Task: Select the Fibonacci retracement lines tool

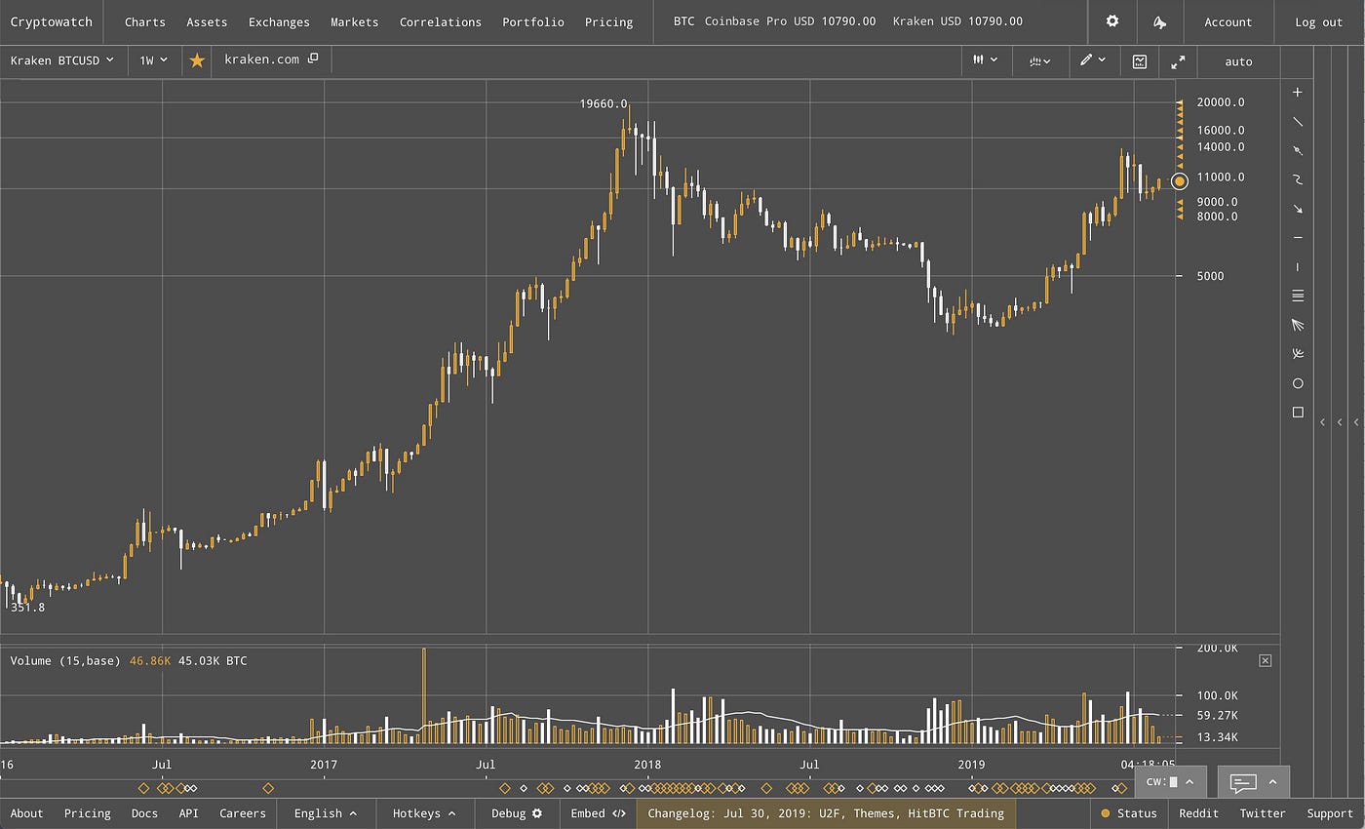Action: (1297, 296)
